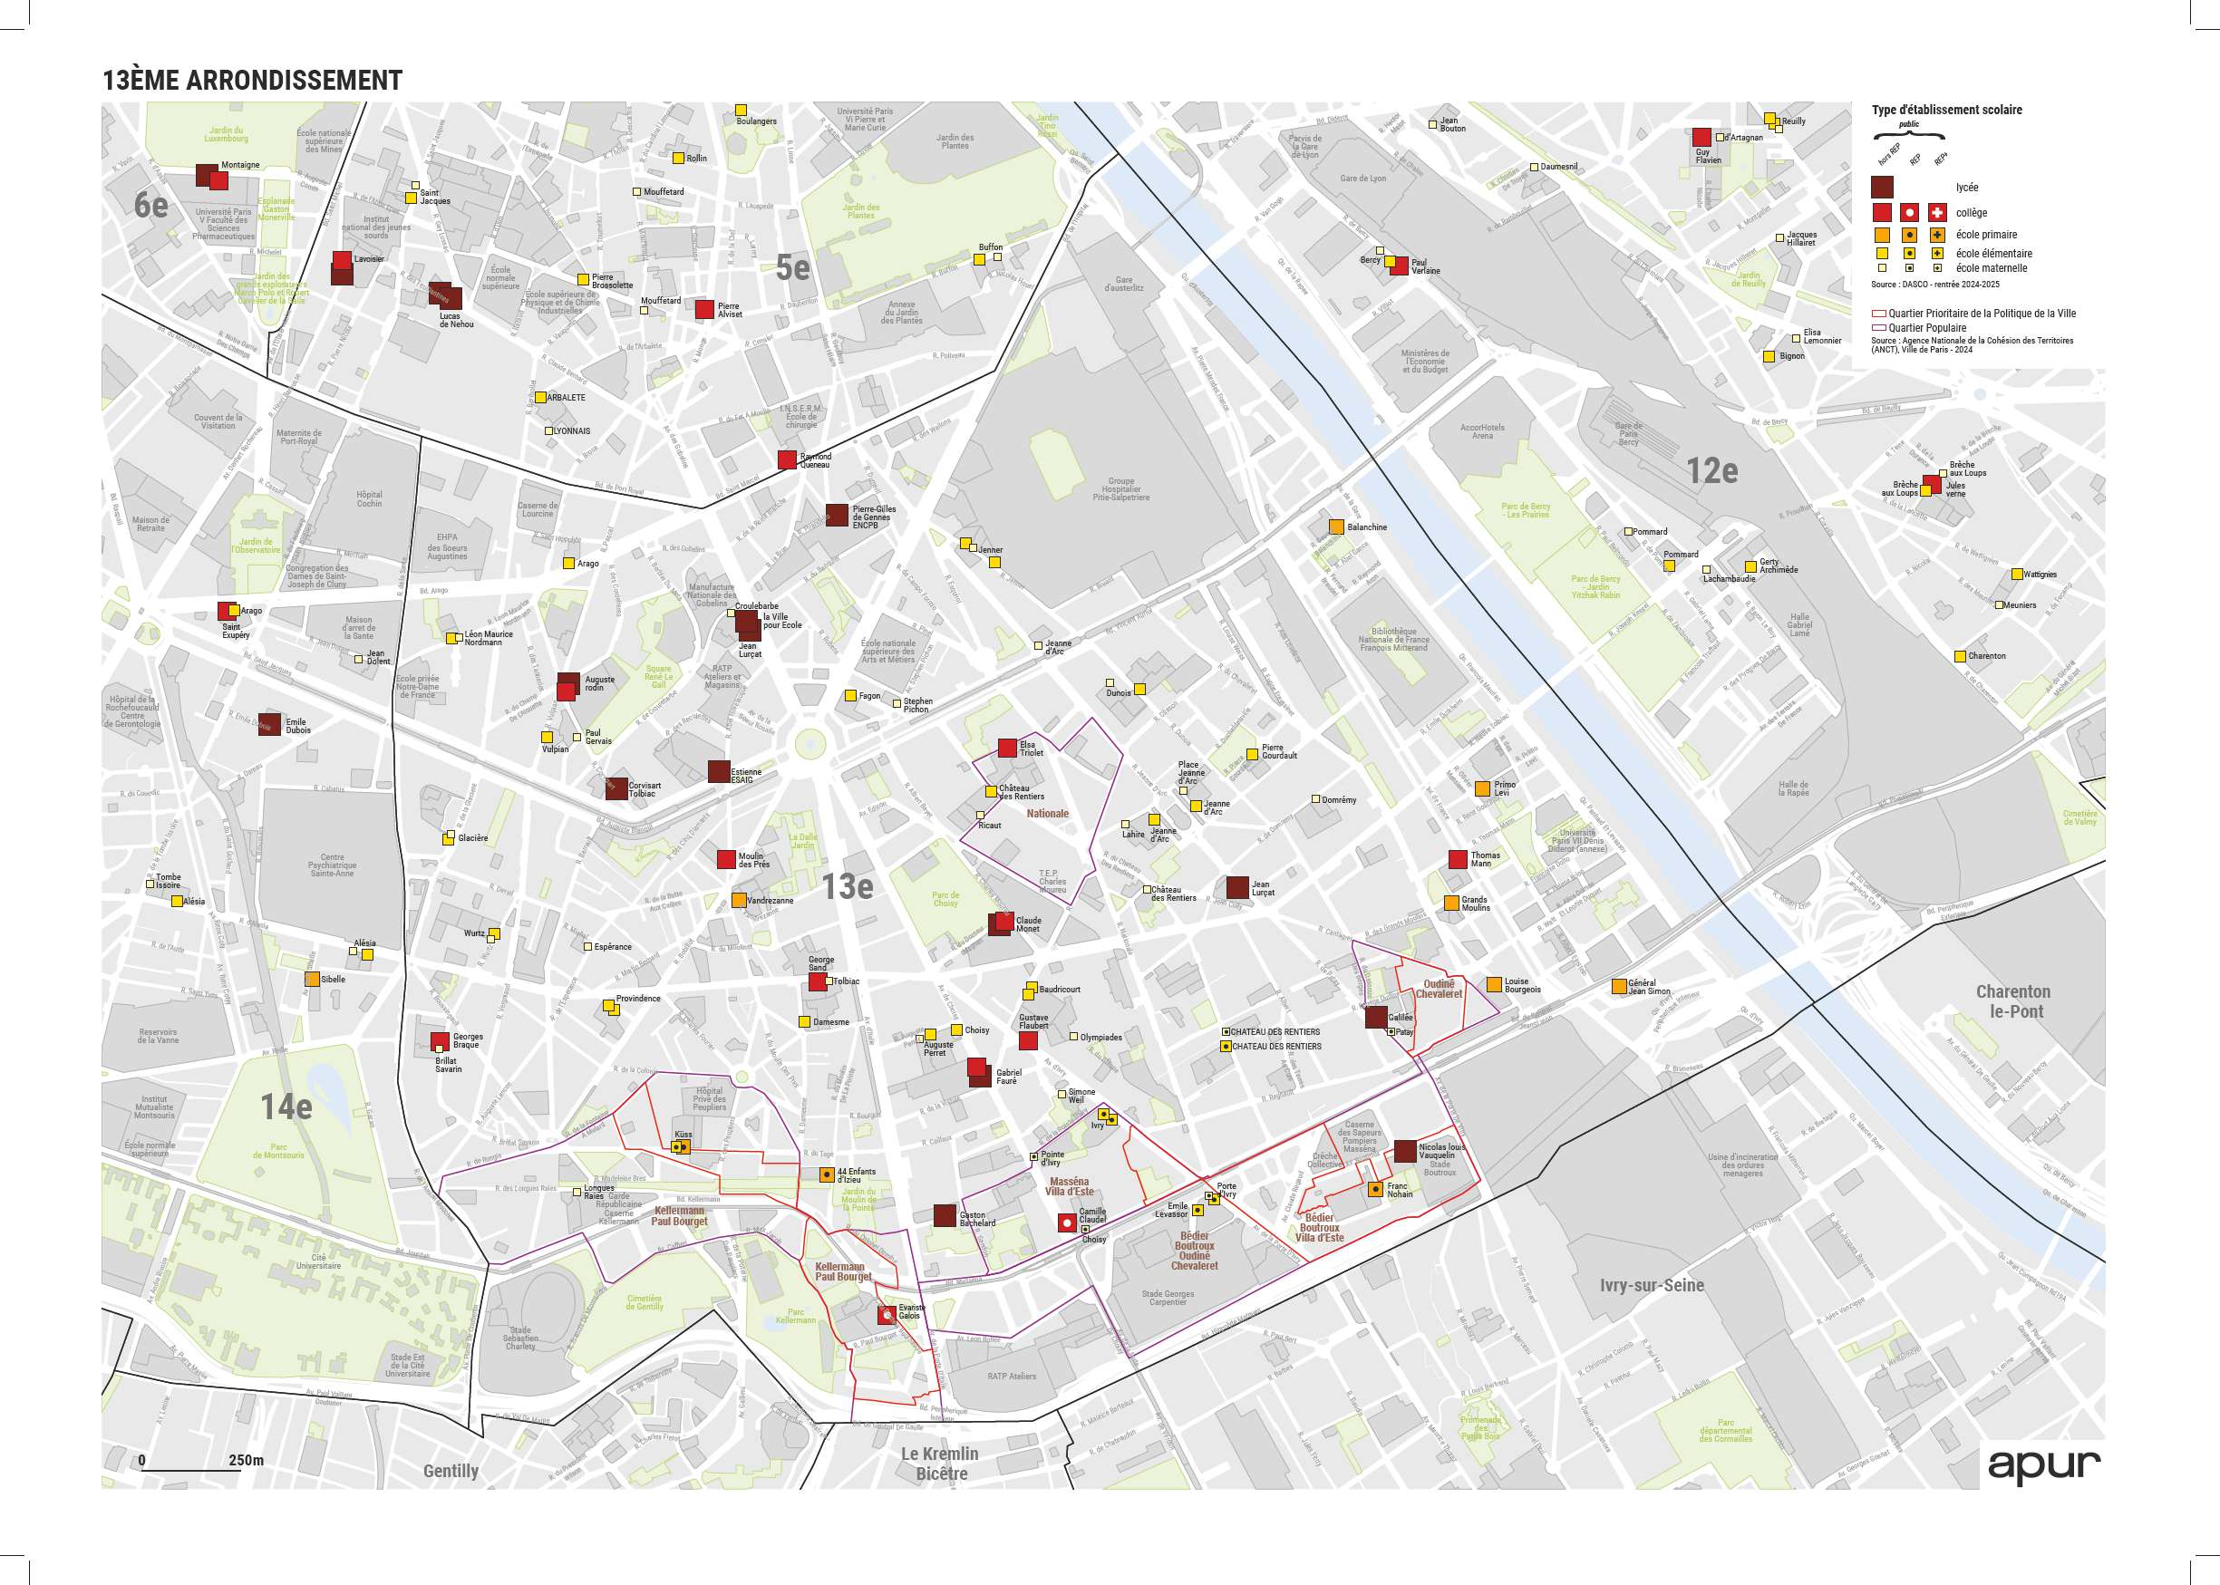Click the 13ÈME ARRONDISSEMENT title

pyautogui.click(x=253, y=80)
